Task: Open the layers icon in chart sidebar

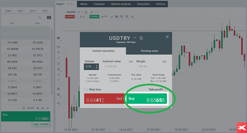Action: (58, 94)
